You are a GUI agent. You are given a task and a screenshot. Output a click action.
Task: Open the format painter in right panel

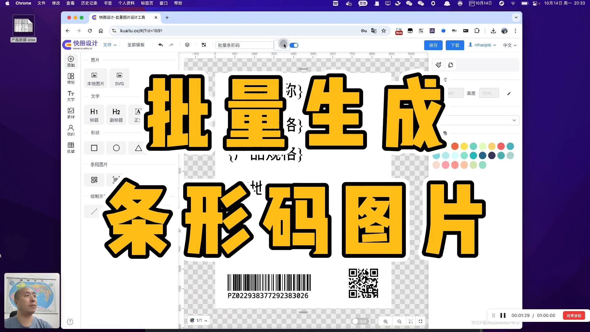438,65
